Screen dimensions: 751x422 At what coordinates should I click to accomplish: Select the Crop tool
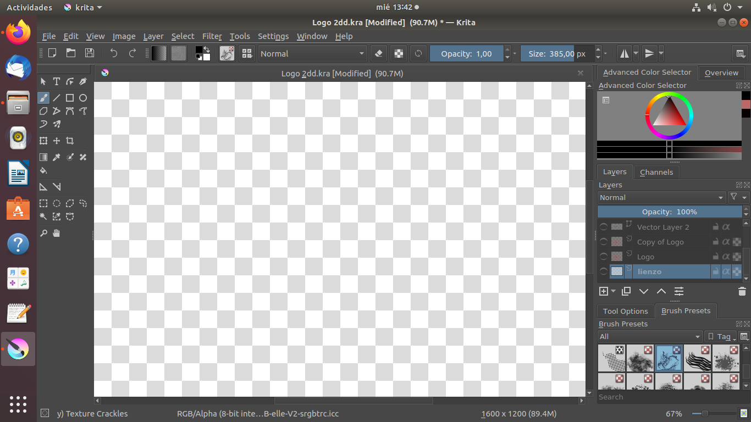pyautogui.click(x=70, y=141)
